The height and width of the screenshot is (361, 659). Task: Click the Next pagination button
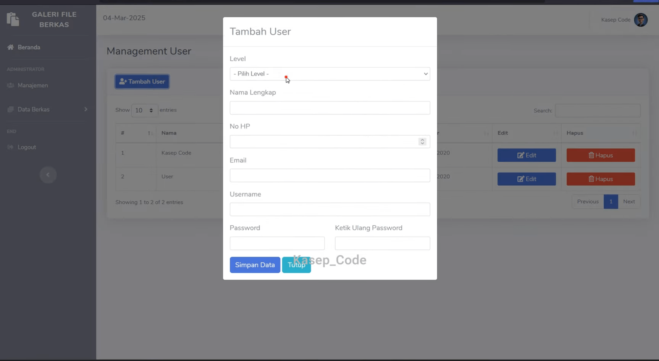coord(629,202)
